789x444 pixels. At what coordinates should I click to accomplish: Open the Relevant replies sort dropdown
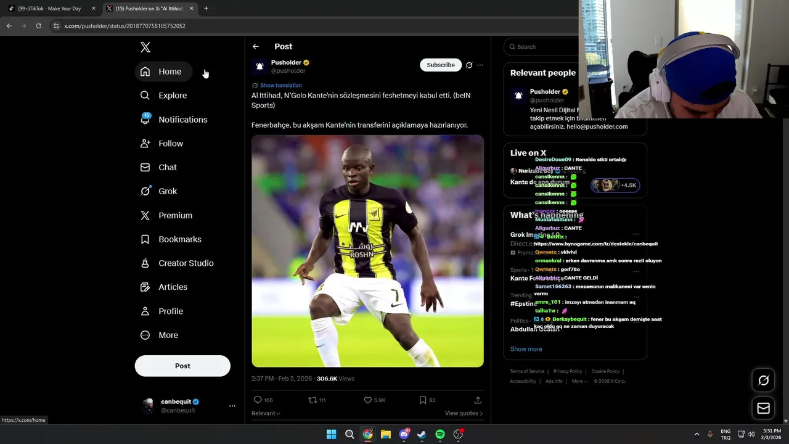pyautogui.click(x=266, y=413)
